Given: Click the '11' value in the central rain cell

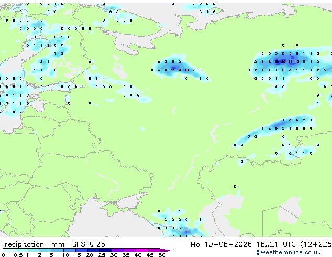Looking at the screenshot, I should pos(173,70).
